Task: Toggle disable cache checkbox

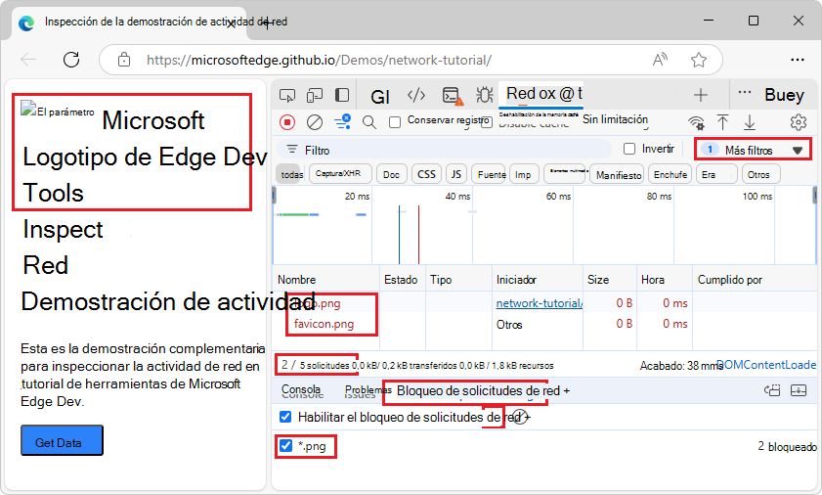Action: (487, 122)
